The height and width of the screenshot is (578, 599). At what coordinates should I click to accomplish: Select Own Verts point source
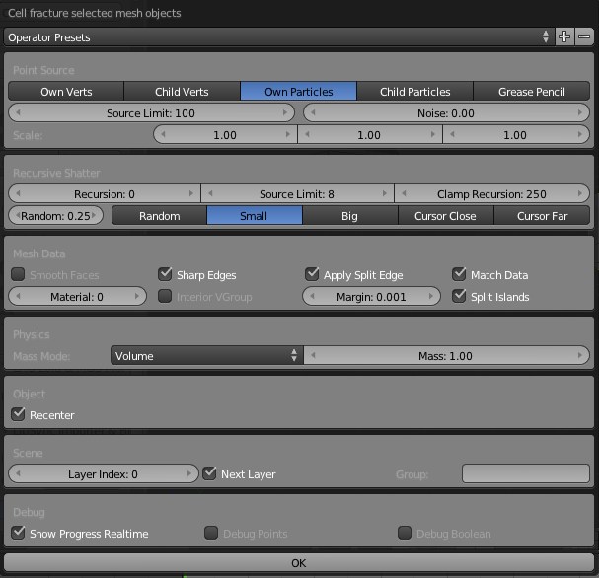click(x=66, y=92)
